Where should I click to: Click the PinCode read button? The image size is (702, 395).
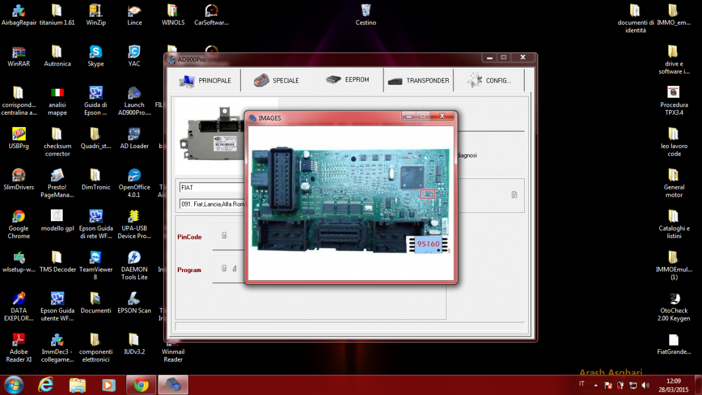228,236
